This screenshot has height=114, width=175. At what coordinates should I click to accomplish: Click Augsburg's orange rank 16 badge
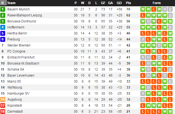tap(3, 99)
